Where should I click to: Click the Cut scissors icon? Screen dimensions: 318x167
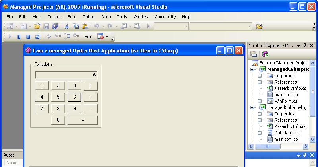(x=66, y=26)
